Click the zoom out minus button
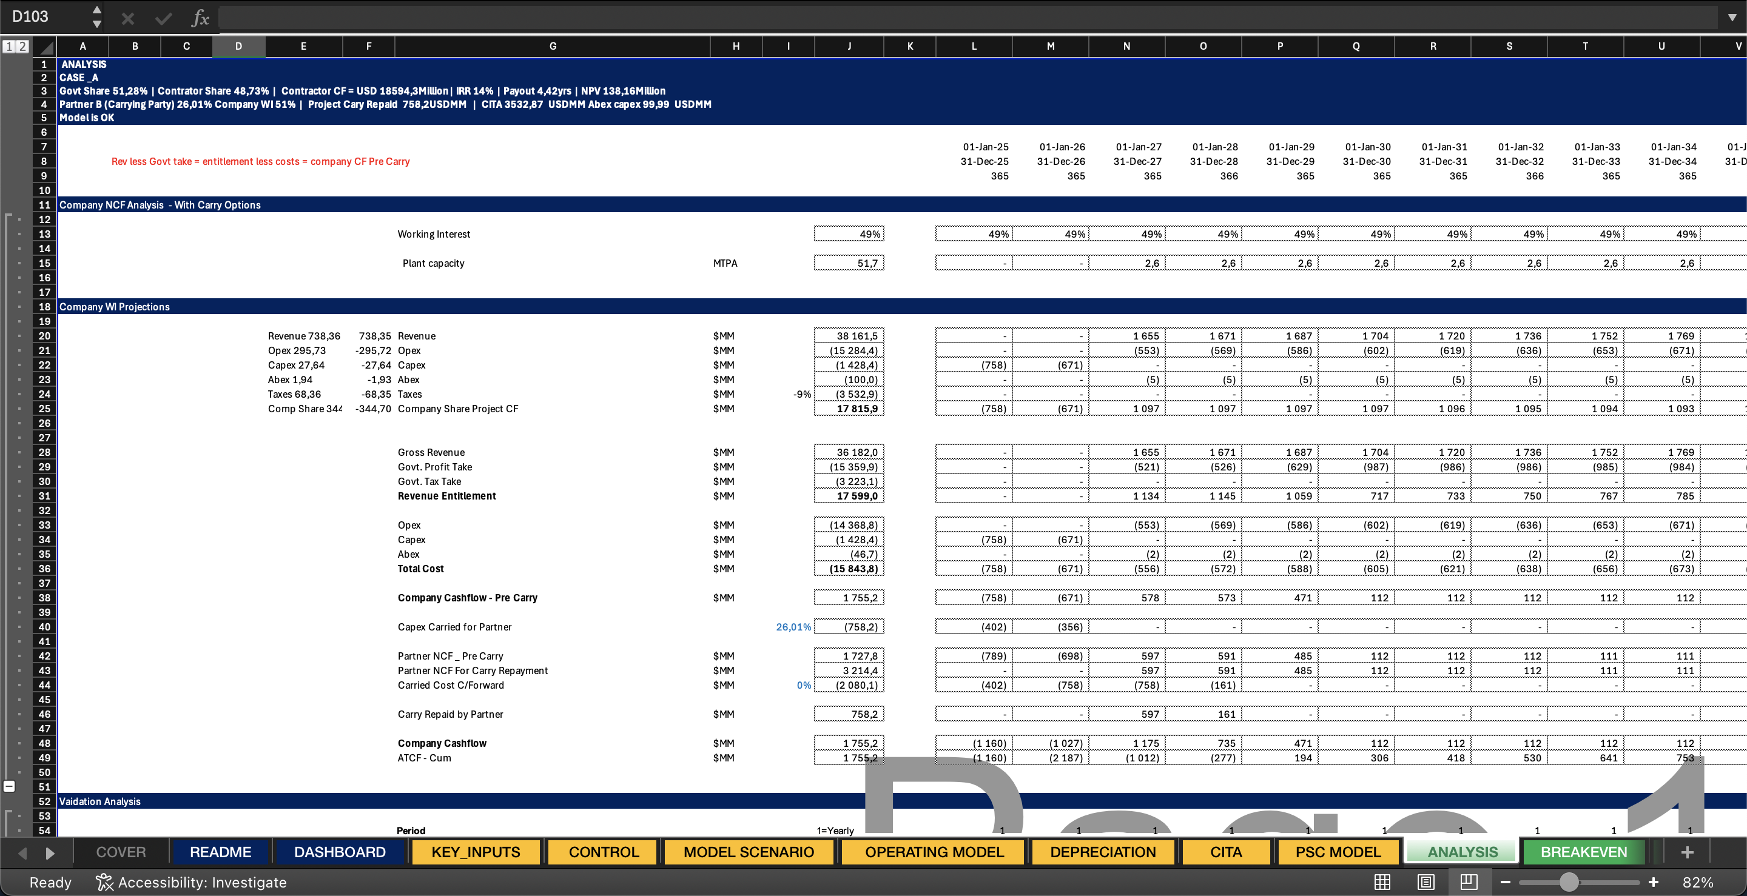 pos(1506,882)
